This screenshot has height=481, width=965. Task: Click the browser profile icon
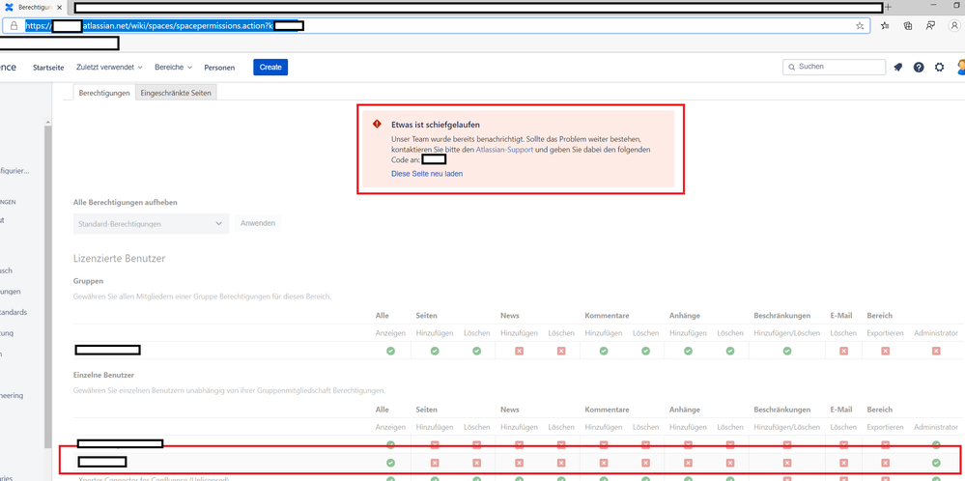(x=954, y=26)
